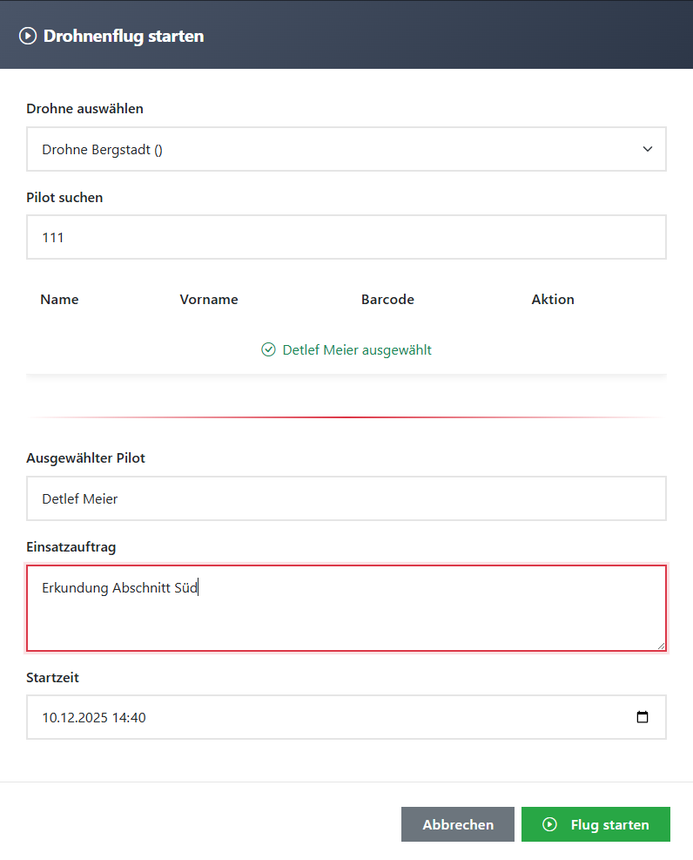Click the Aktion column header
This screenshot has height=860, width=693.
pos(553,299)
